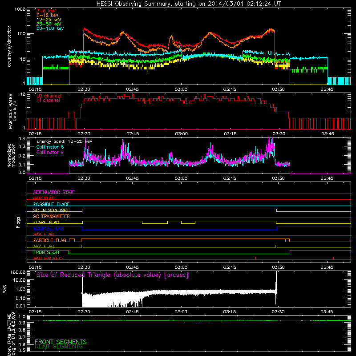Screen dimensions: 356x356
Task: Click the 02:30 tick under the counts plot
Action: click(x=84, y=89)
